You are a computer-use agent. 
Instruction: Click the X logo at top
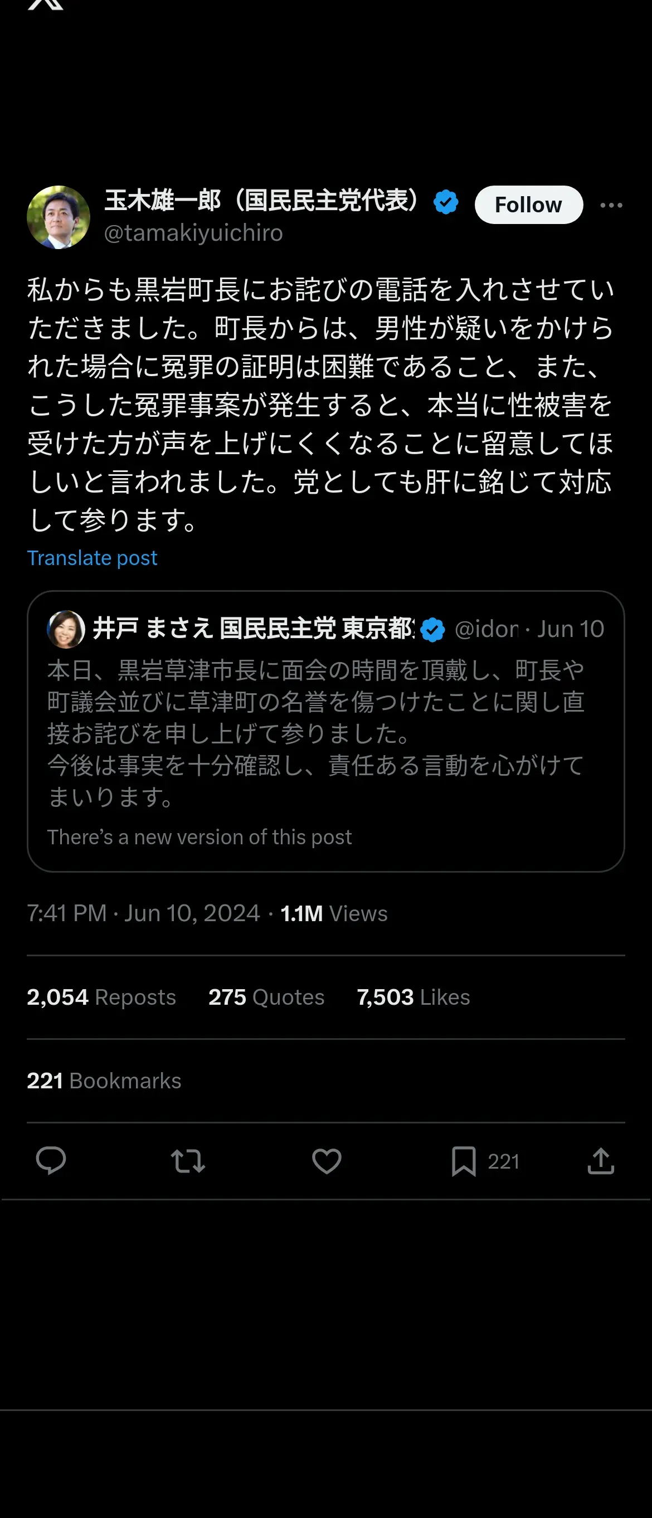pos(45,4)
